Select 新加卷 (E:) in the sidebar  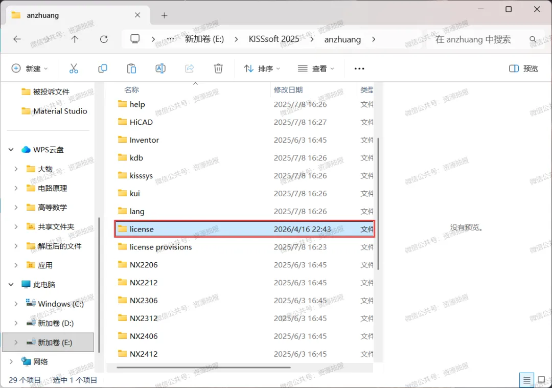point(48,342)
